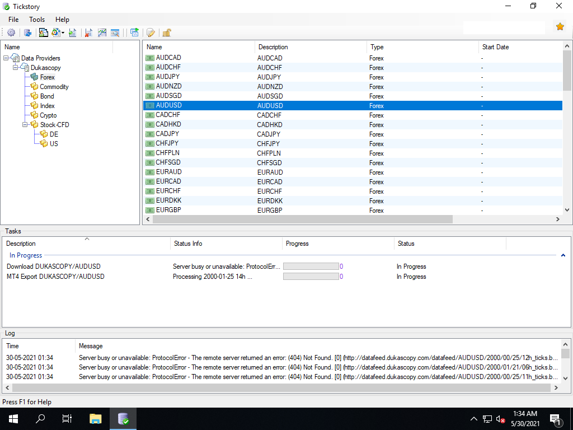
Task: Click the Commodity folder icon
Action: [34, 86]
